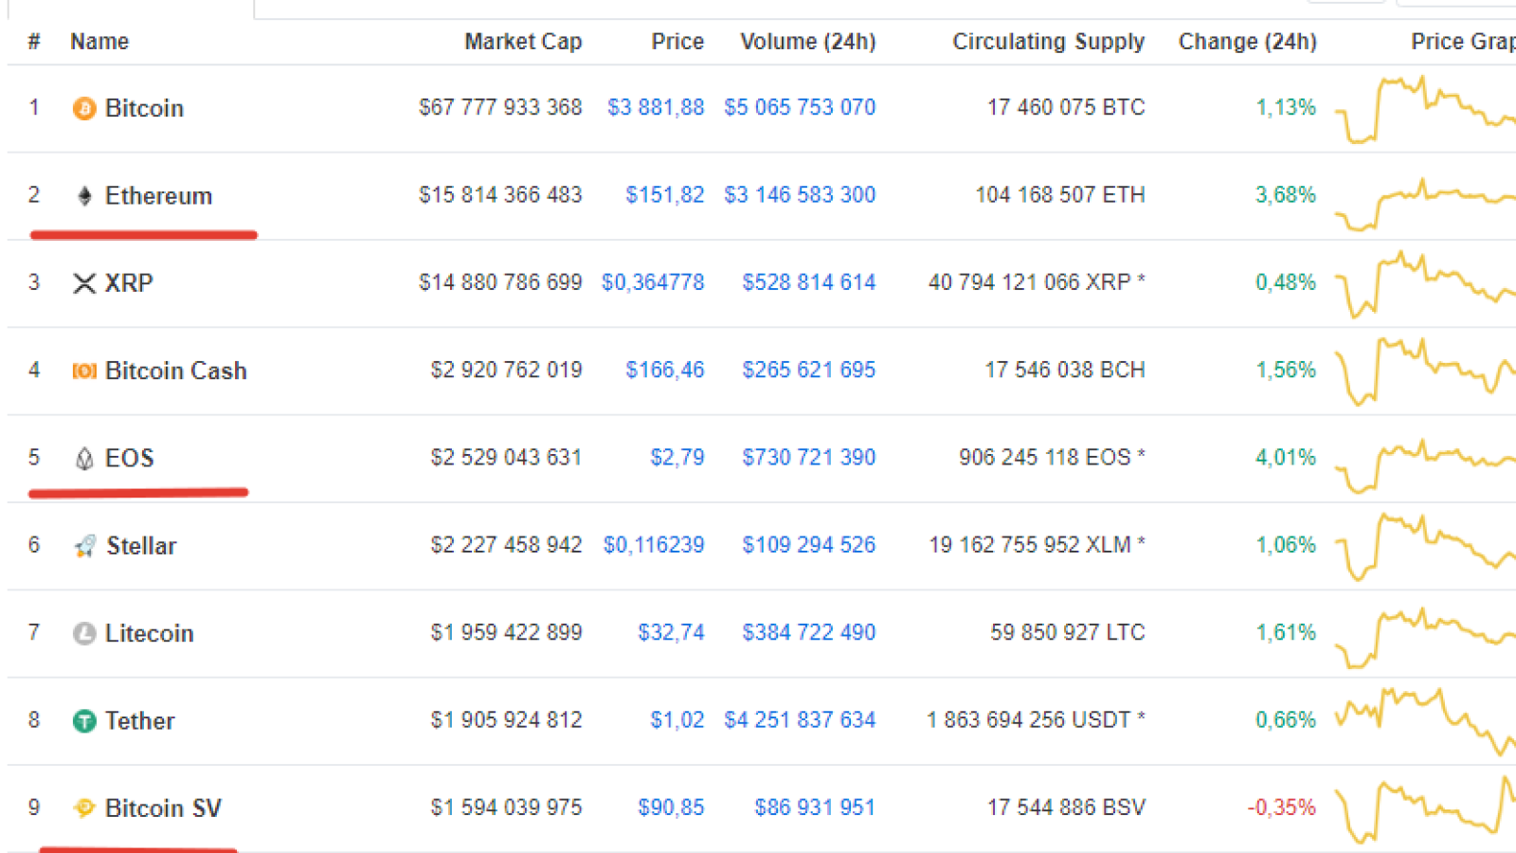Screen dimensions: 1516x853
Task: Open the Bitcoin price graph thumbnail
Action: (x=1425, y=109)
